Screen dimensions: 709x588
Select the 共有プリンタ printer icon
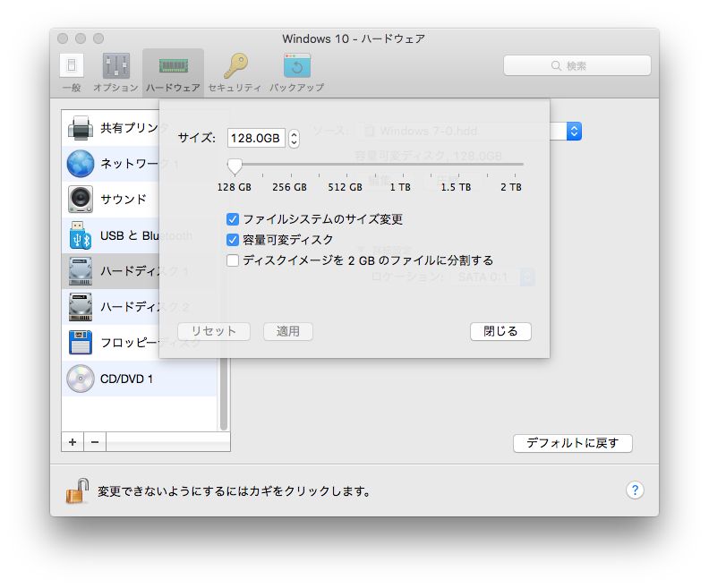pyautogui.click(x=81, y=128)
